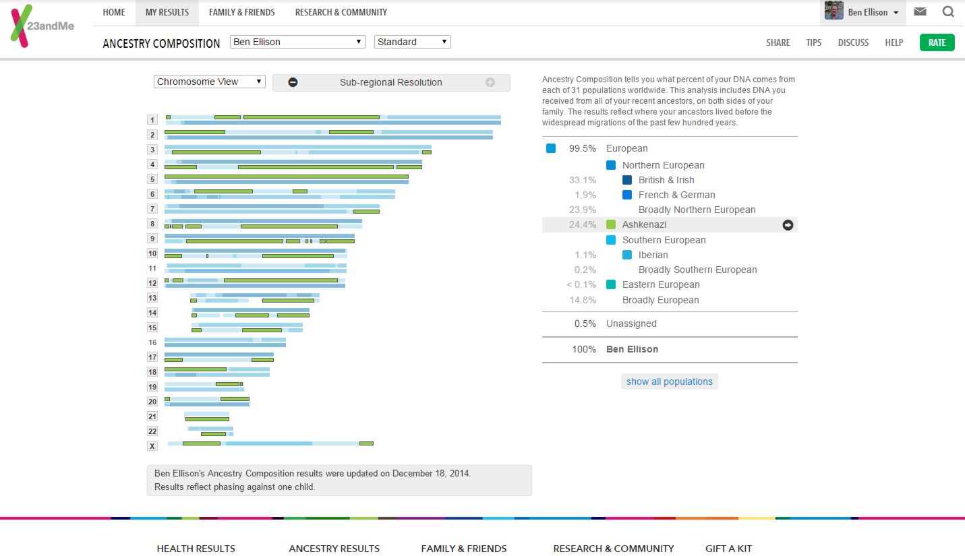The width and height of the screenshot is (965, 556).
Task: Click chromosome 10 number label
Action: point(152,253)
